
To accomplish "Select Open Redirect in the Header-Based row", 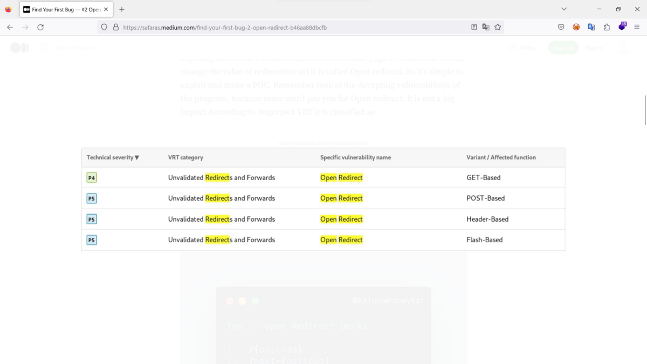I will pos(341,219).
